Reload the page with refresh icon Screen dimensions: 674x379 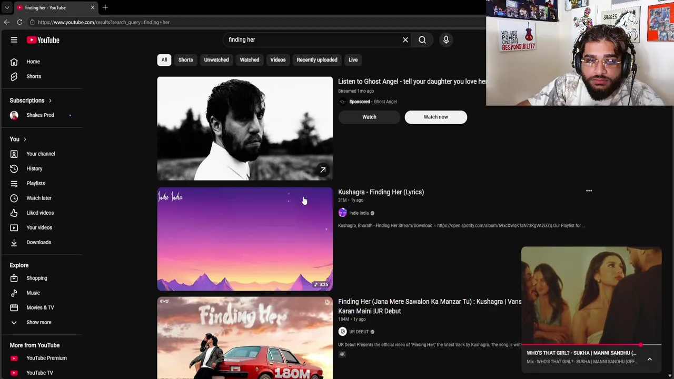[x=19, y=22]
